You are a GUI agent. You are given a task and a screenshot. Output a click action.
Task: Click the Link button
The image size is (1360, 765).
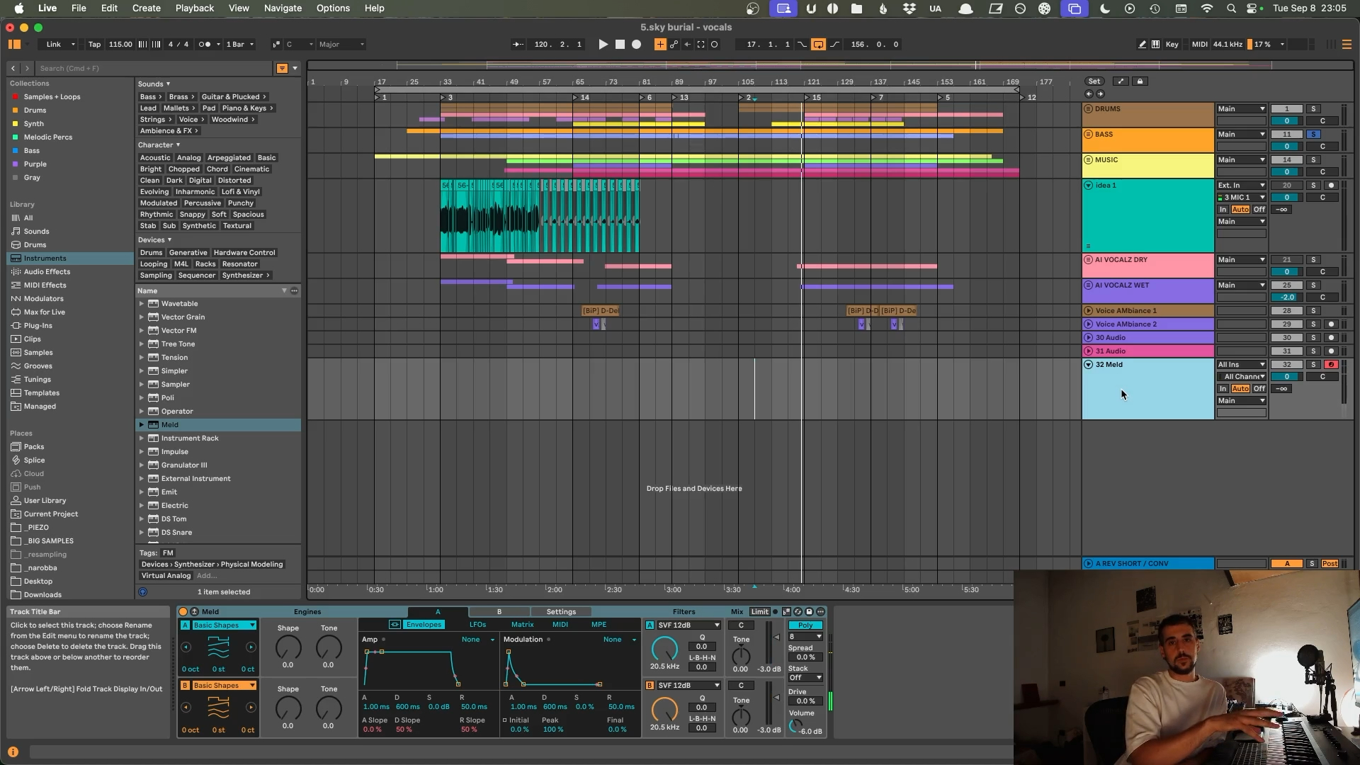54,44
